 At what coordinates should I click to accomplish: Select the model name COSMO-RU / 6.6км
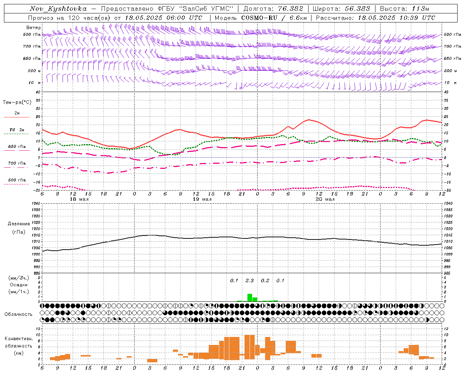click(273, 18)
